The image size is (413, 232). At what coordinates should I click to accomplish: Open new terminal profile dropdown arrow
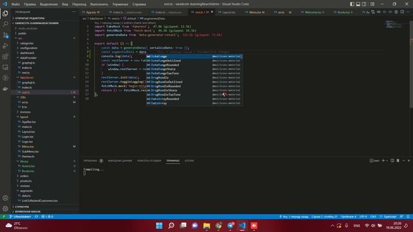pos(387,160)
